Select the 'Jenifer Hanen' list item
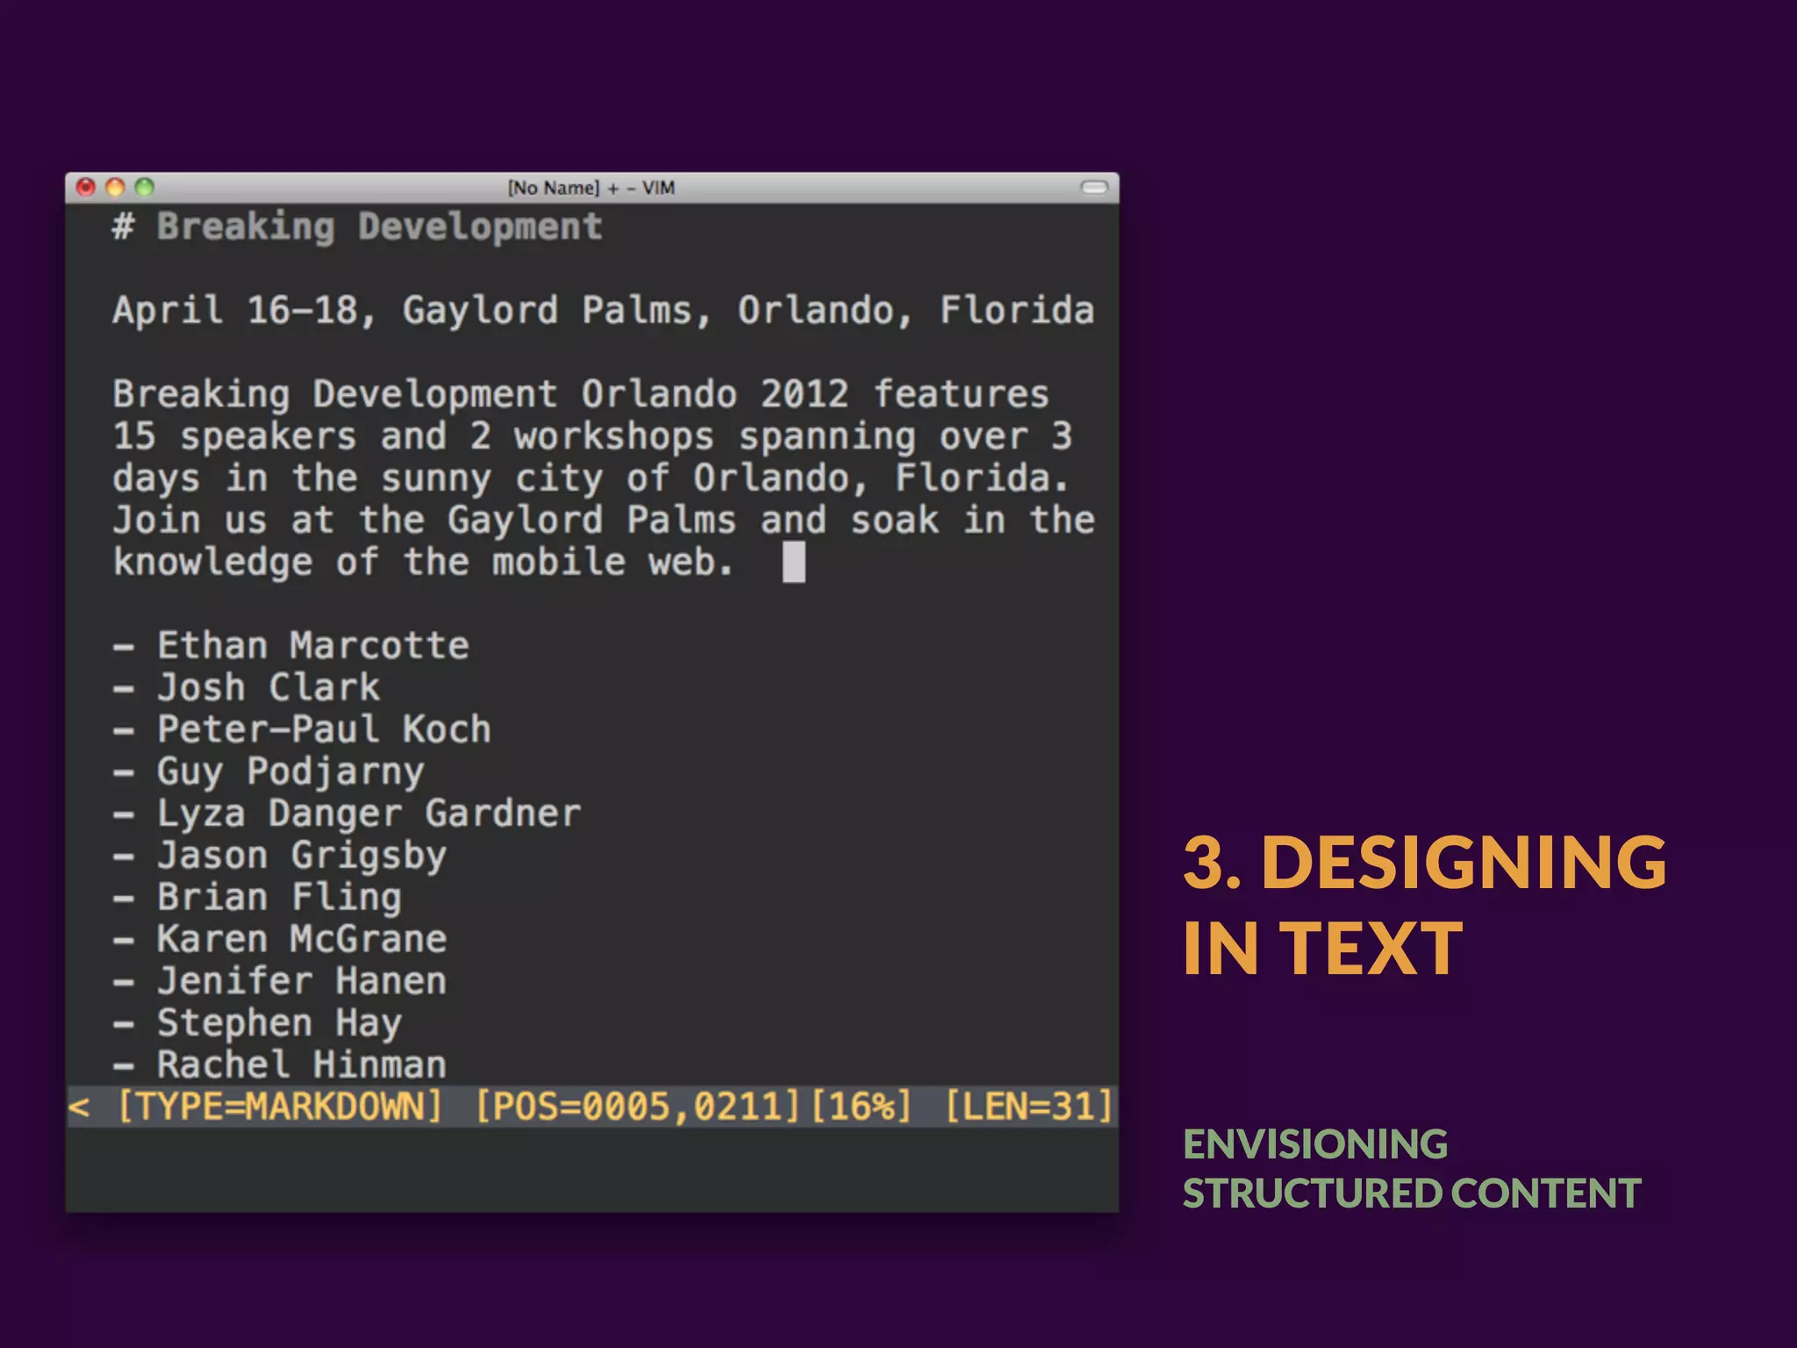This screenshot has width=1797, height=1348. [x=280, y=981]
